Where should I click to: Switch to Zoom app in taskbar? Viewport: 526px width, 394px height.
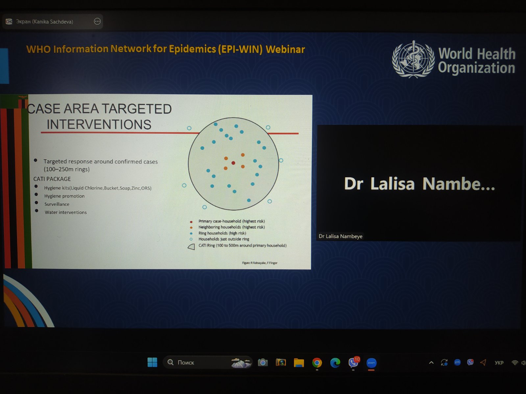coord(371,362)
